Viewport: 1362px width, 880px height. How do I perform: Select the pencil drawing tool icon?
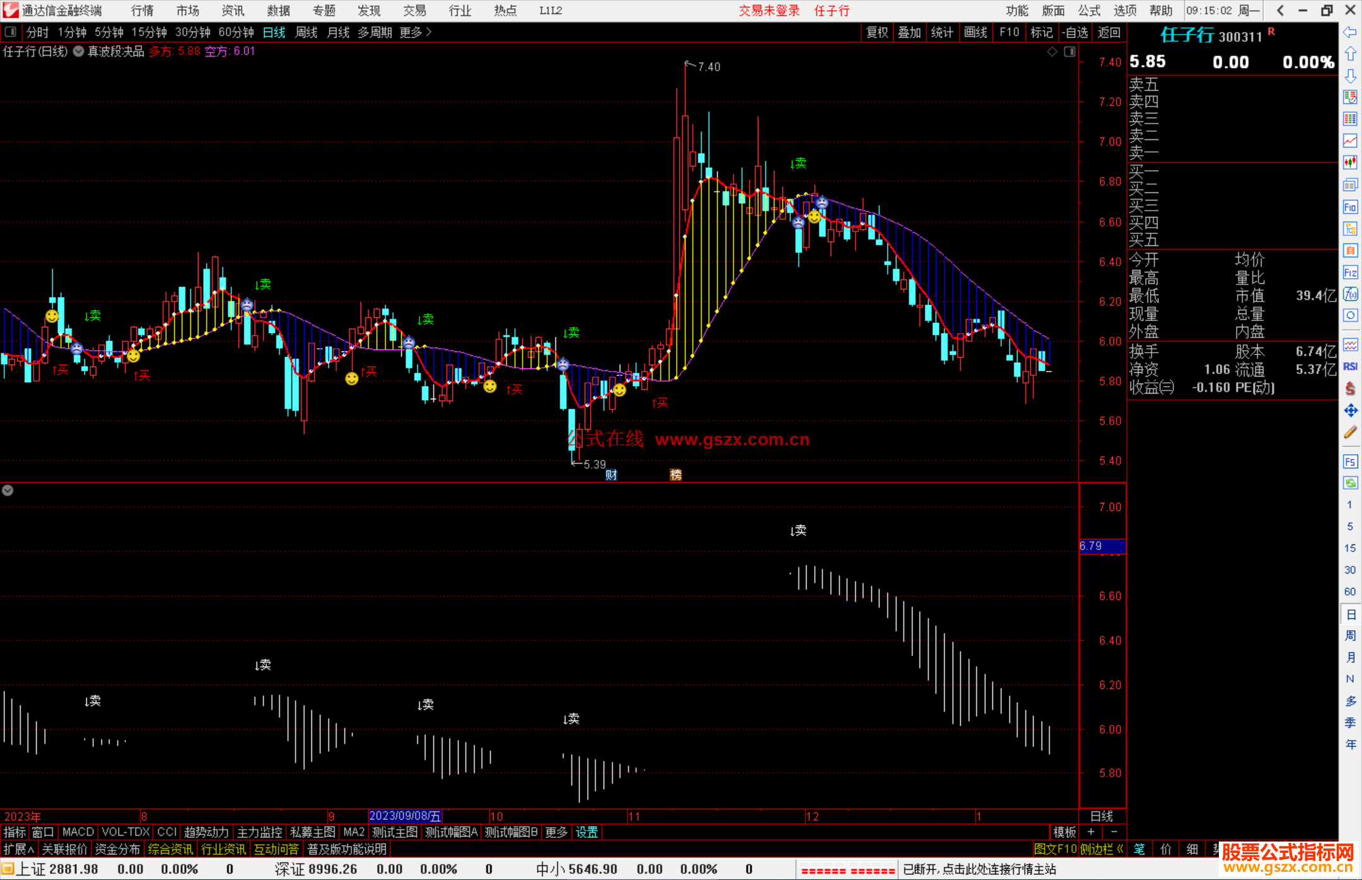(1350, 433)
